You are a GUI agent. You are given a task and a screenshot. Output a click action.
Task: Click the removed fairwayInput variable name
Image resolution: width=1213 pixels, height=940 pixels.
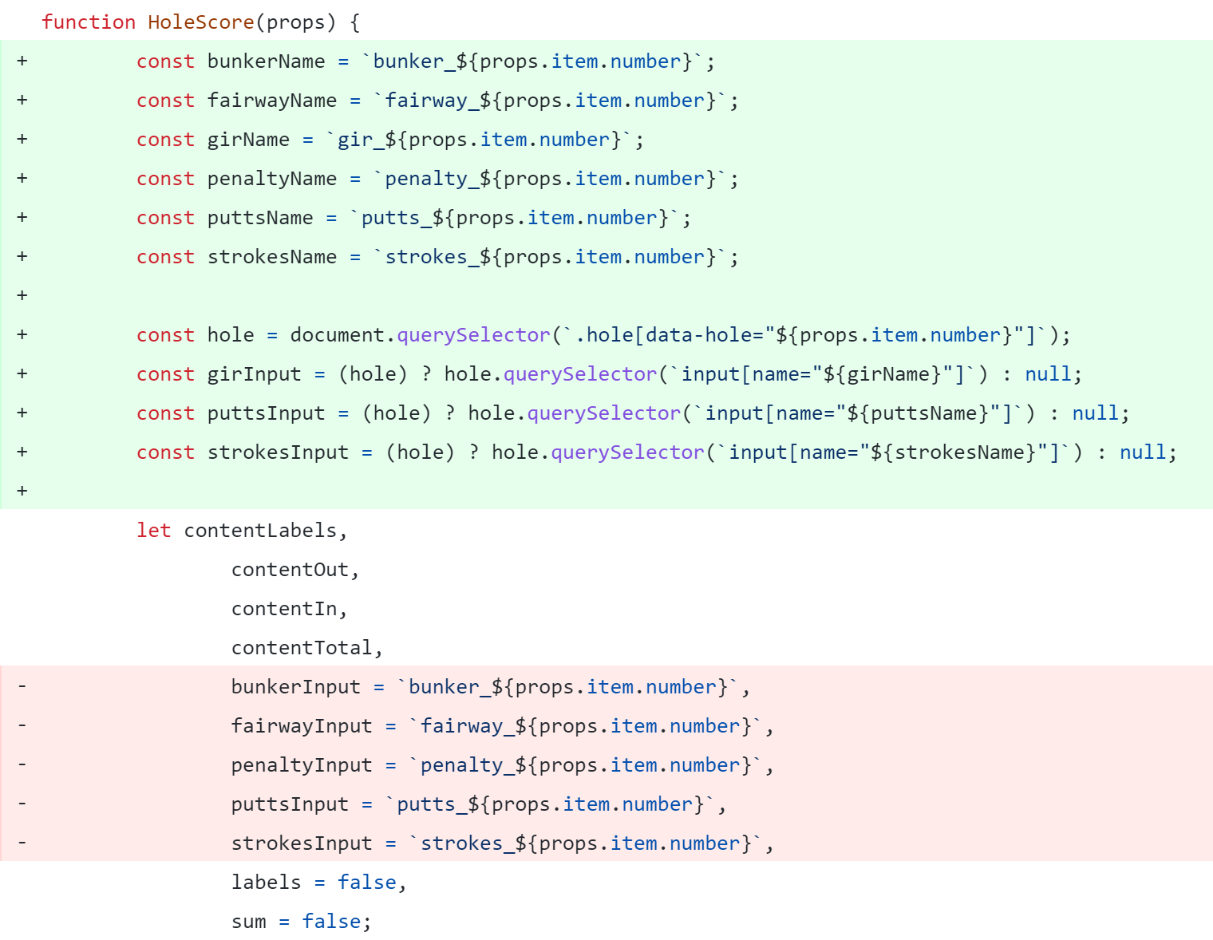pos(302,726)
